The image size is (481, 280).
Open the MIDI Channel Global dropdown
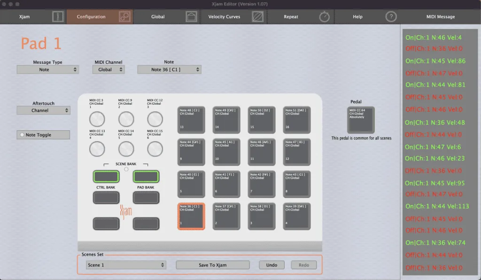click(109, 69)
